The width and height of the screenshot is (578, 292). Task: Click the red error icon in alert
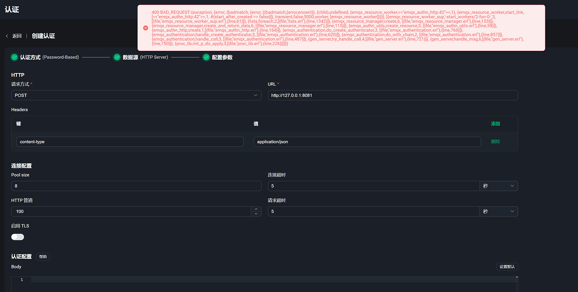[x=146, y=28]
